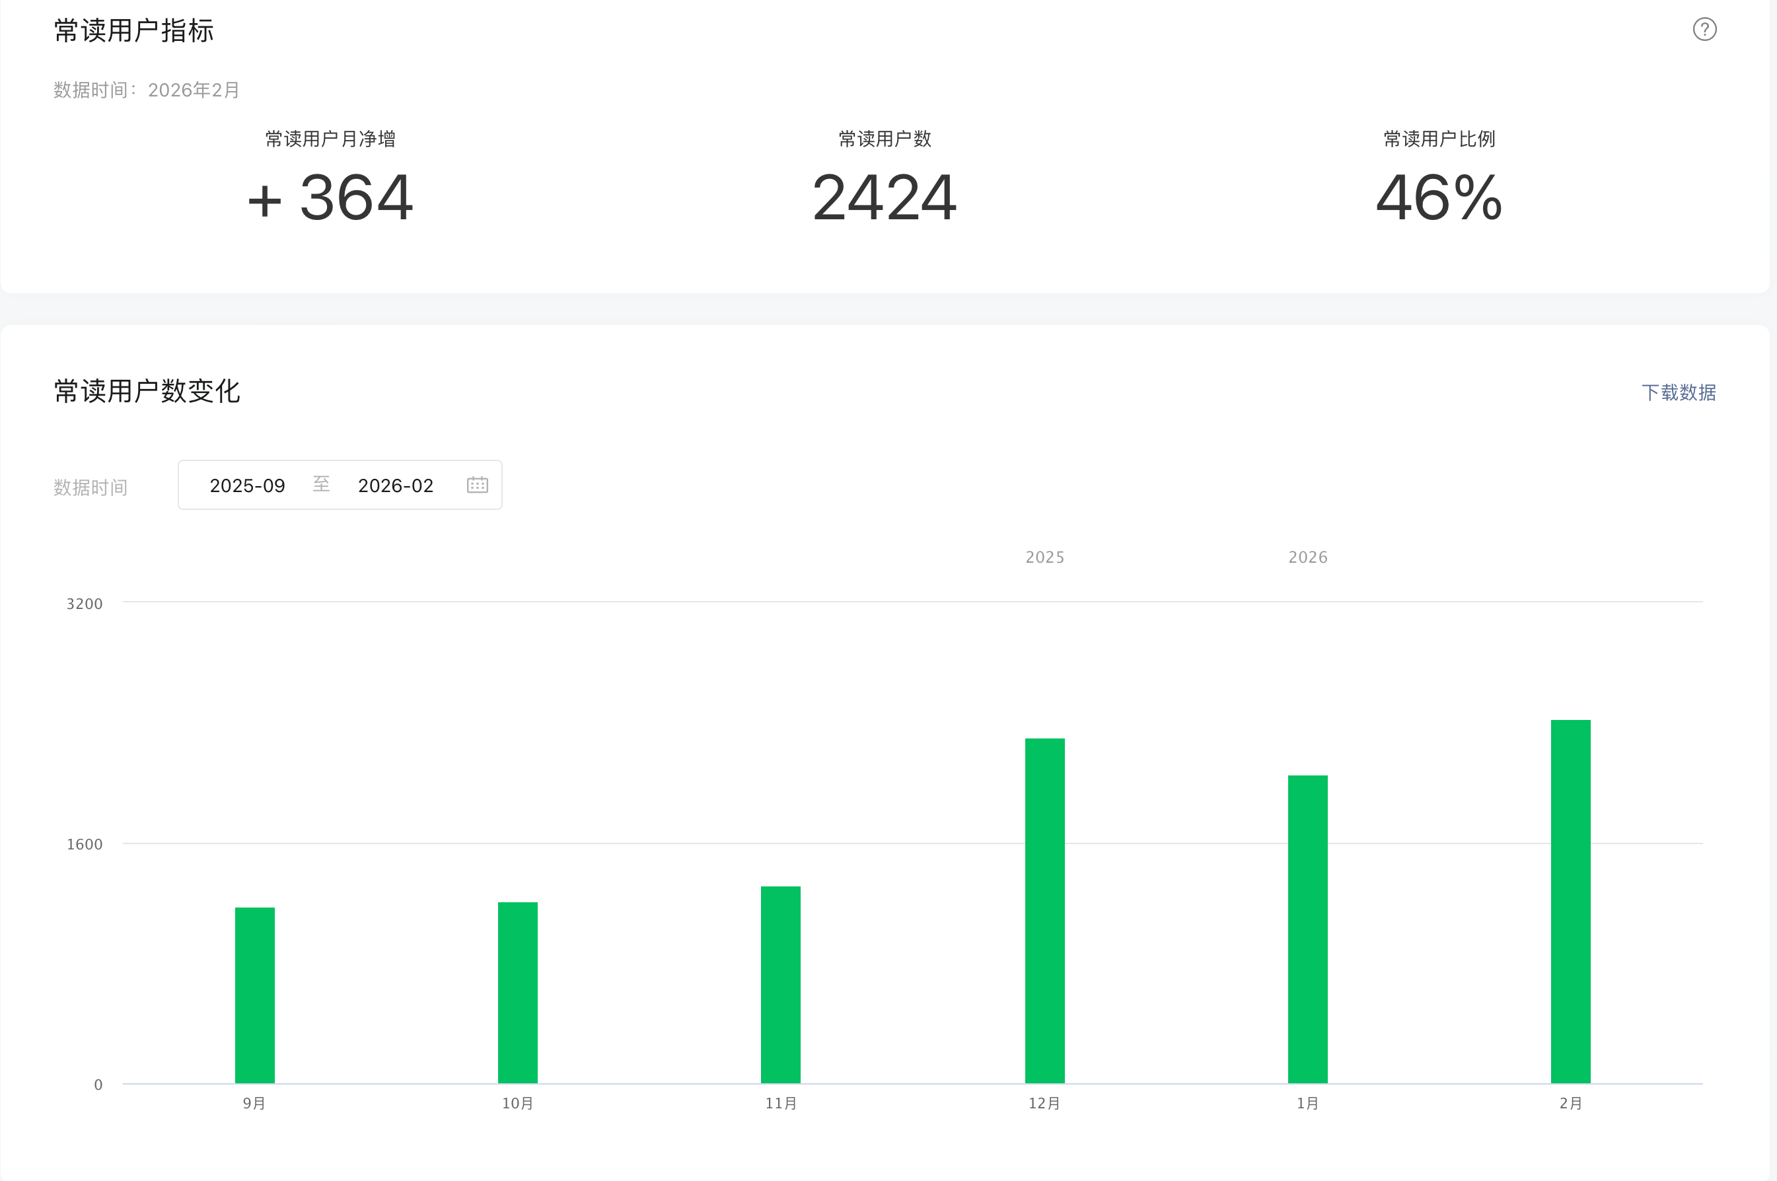Click the 至 separator in date range
Viewport: 1777px width, 1181px height.
click(321, 484)
